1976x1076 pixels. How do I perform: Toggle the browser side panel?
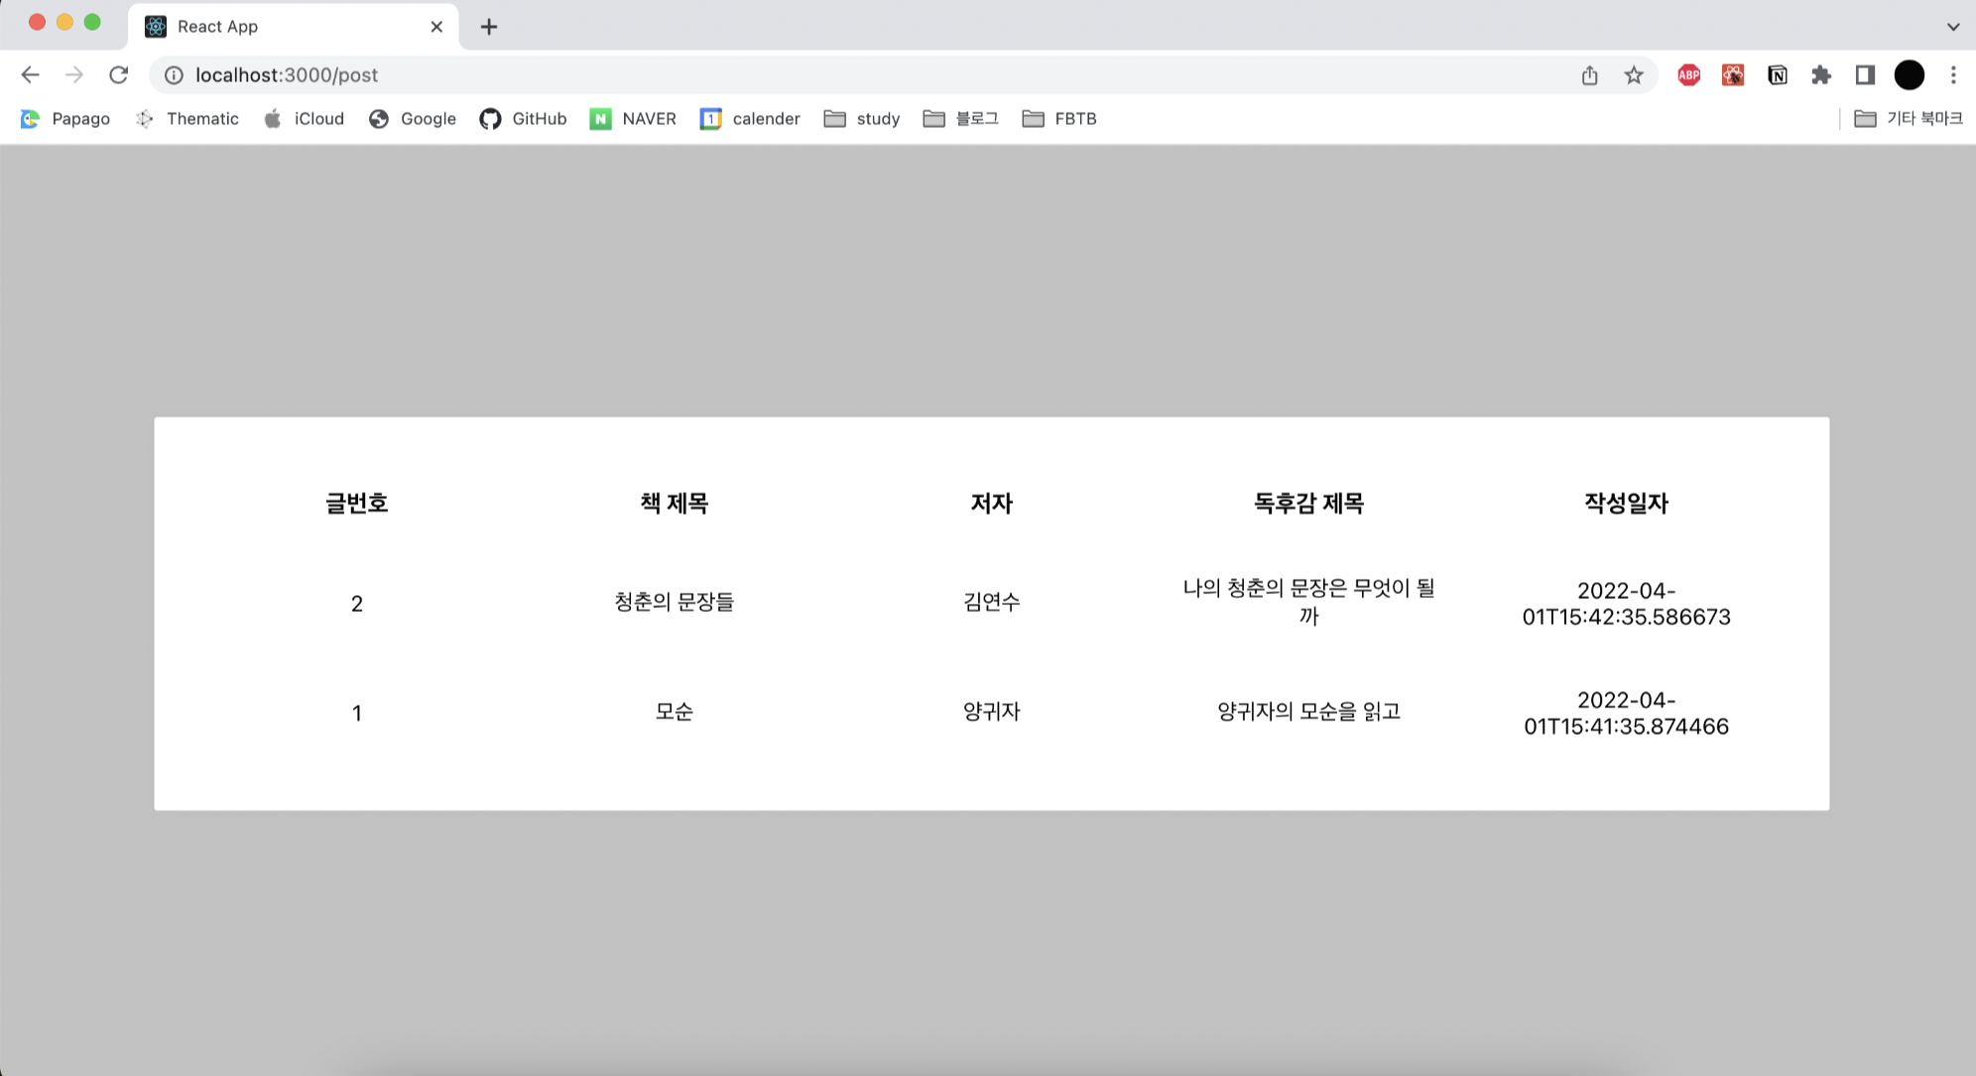pyautogui.click(x=1865, y=75)
